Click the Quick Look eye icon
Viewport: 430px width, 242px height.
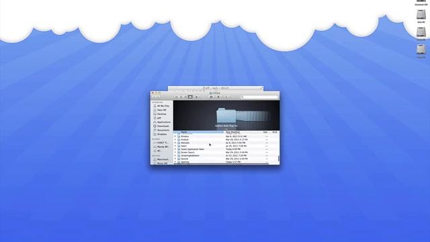(x=211, y=97)
